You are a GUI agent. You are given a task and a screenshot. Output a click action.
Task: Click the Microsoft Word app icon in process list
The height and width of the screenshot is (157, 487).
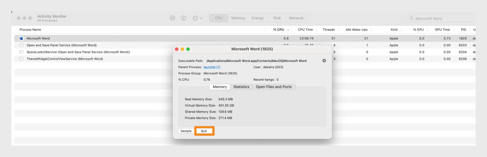(x=21, y=38)
